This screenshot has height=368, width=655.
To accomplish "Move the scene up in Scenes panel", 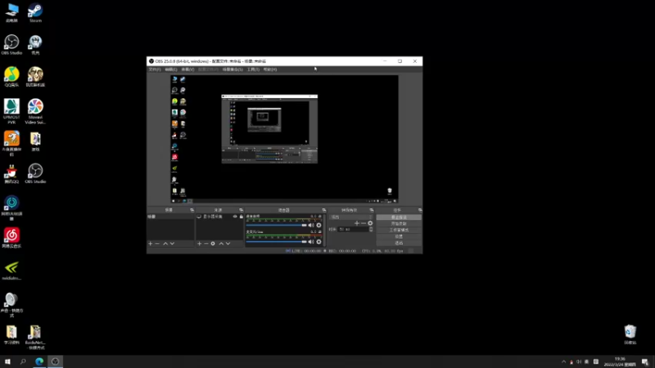I will (x=165, y=244).
